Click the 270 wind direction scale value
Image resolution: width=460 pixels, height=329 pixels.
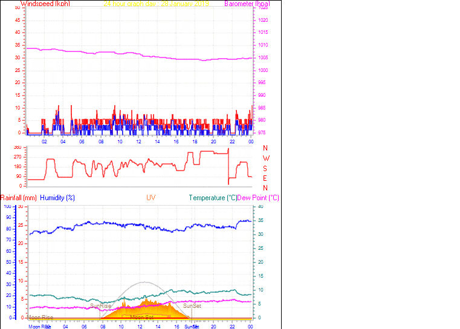pos(18,157)
